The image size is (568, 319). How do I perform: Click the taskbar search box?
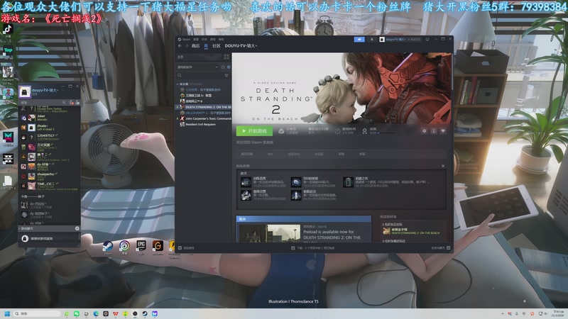tap(37, 313)
